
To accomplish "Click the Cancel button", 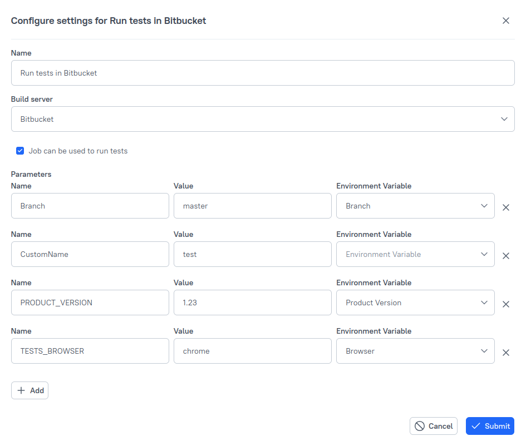I will (434, 426).
